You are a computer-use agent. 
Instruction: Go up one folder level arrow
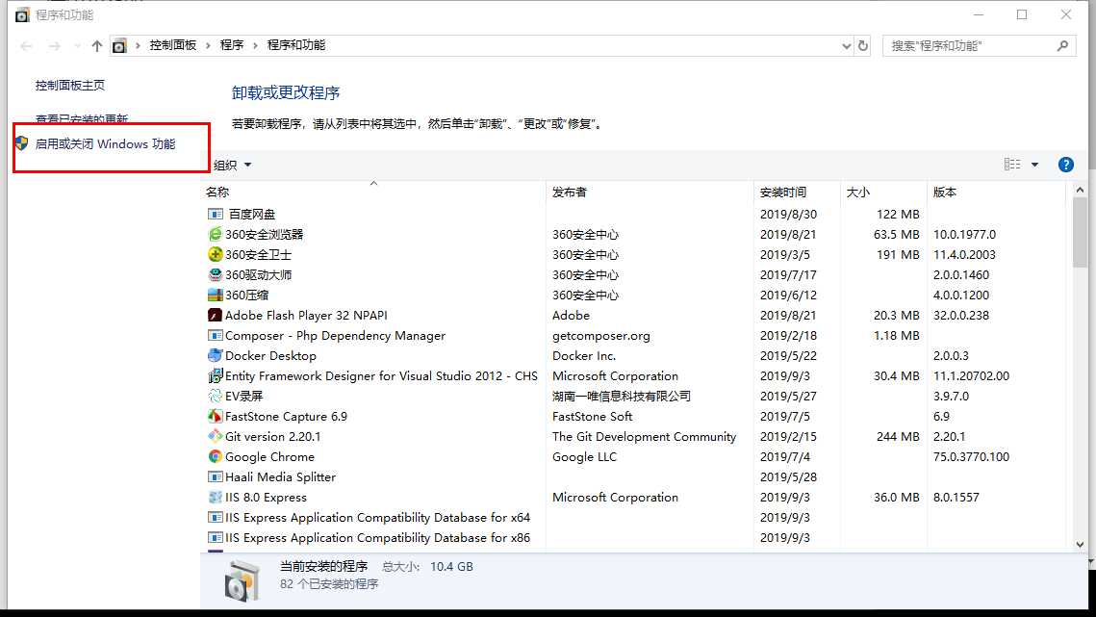(96, 46)
